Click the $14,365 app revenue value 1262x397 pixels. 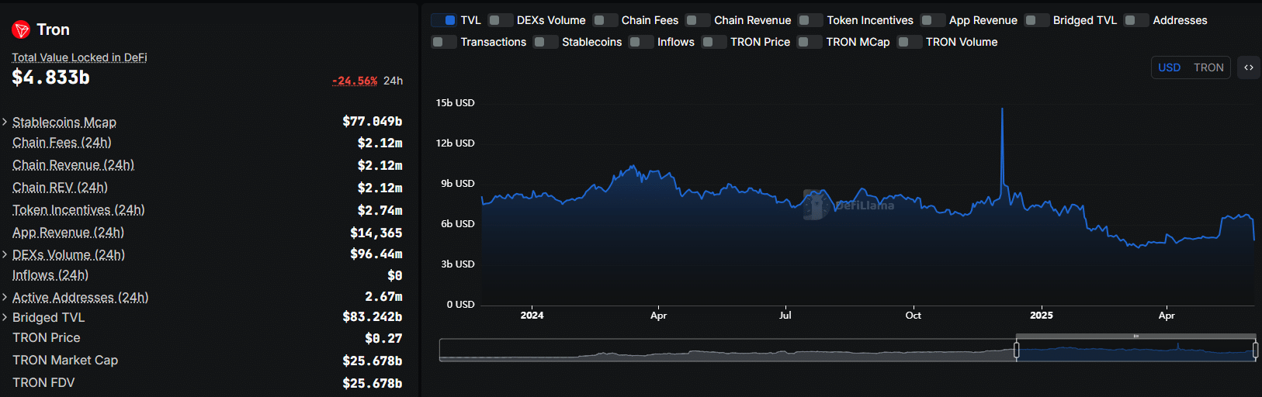376,233
